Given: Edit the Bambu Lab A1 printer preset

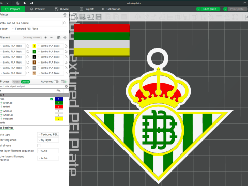Looking at the screenshot, I should [x=65, y=23].
